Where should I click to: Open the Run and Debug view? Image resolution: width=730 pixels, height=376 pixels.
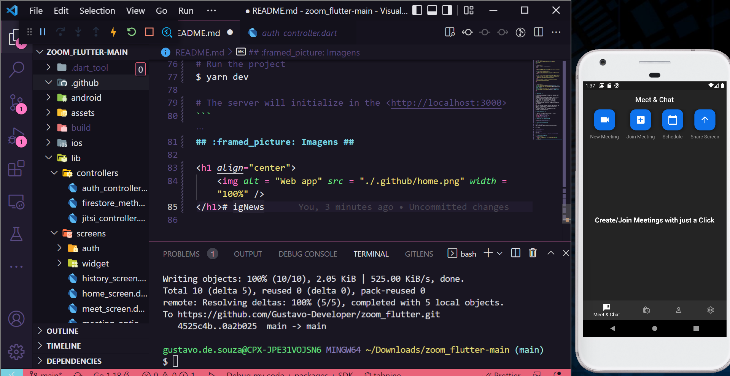(x=16, y=136)
